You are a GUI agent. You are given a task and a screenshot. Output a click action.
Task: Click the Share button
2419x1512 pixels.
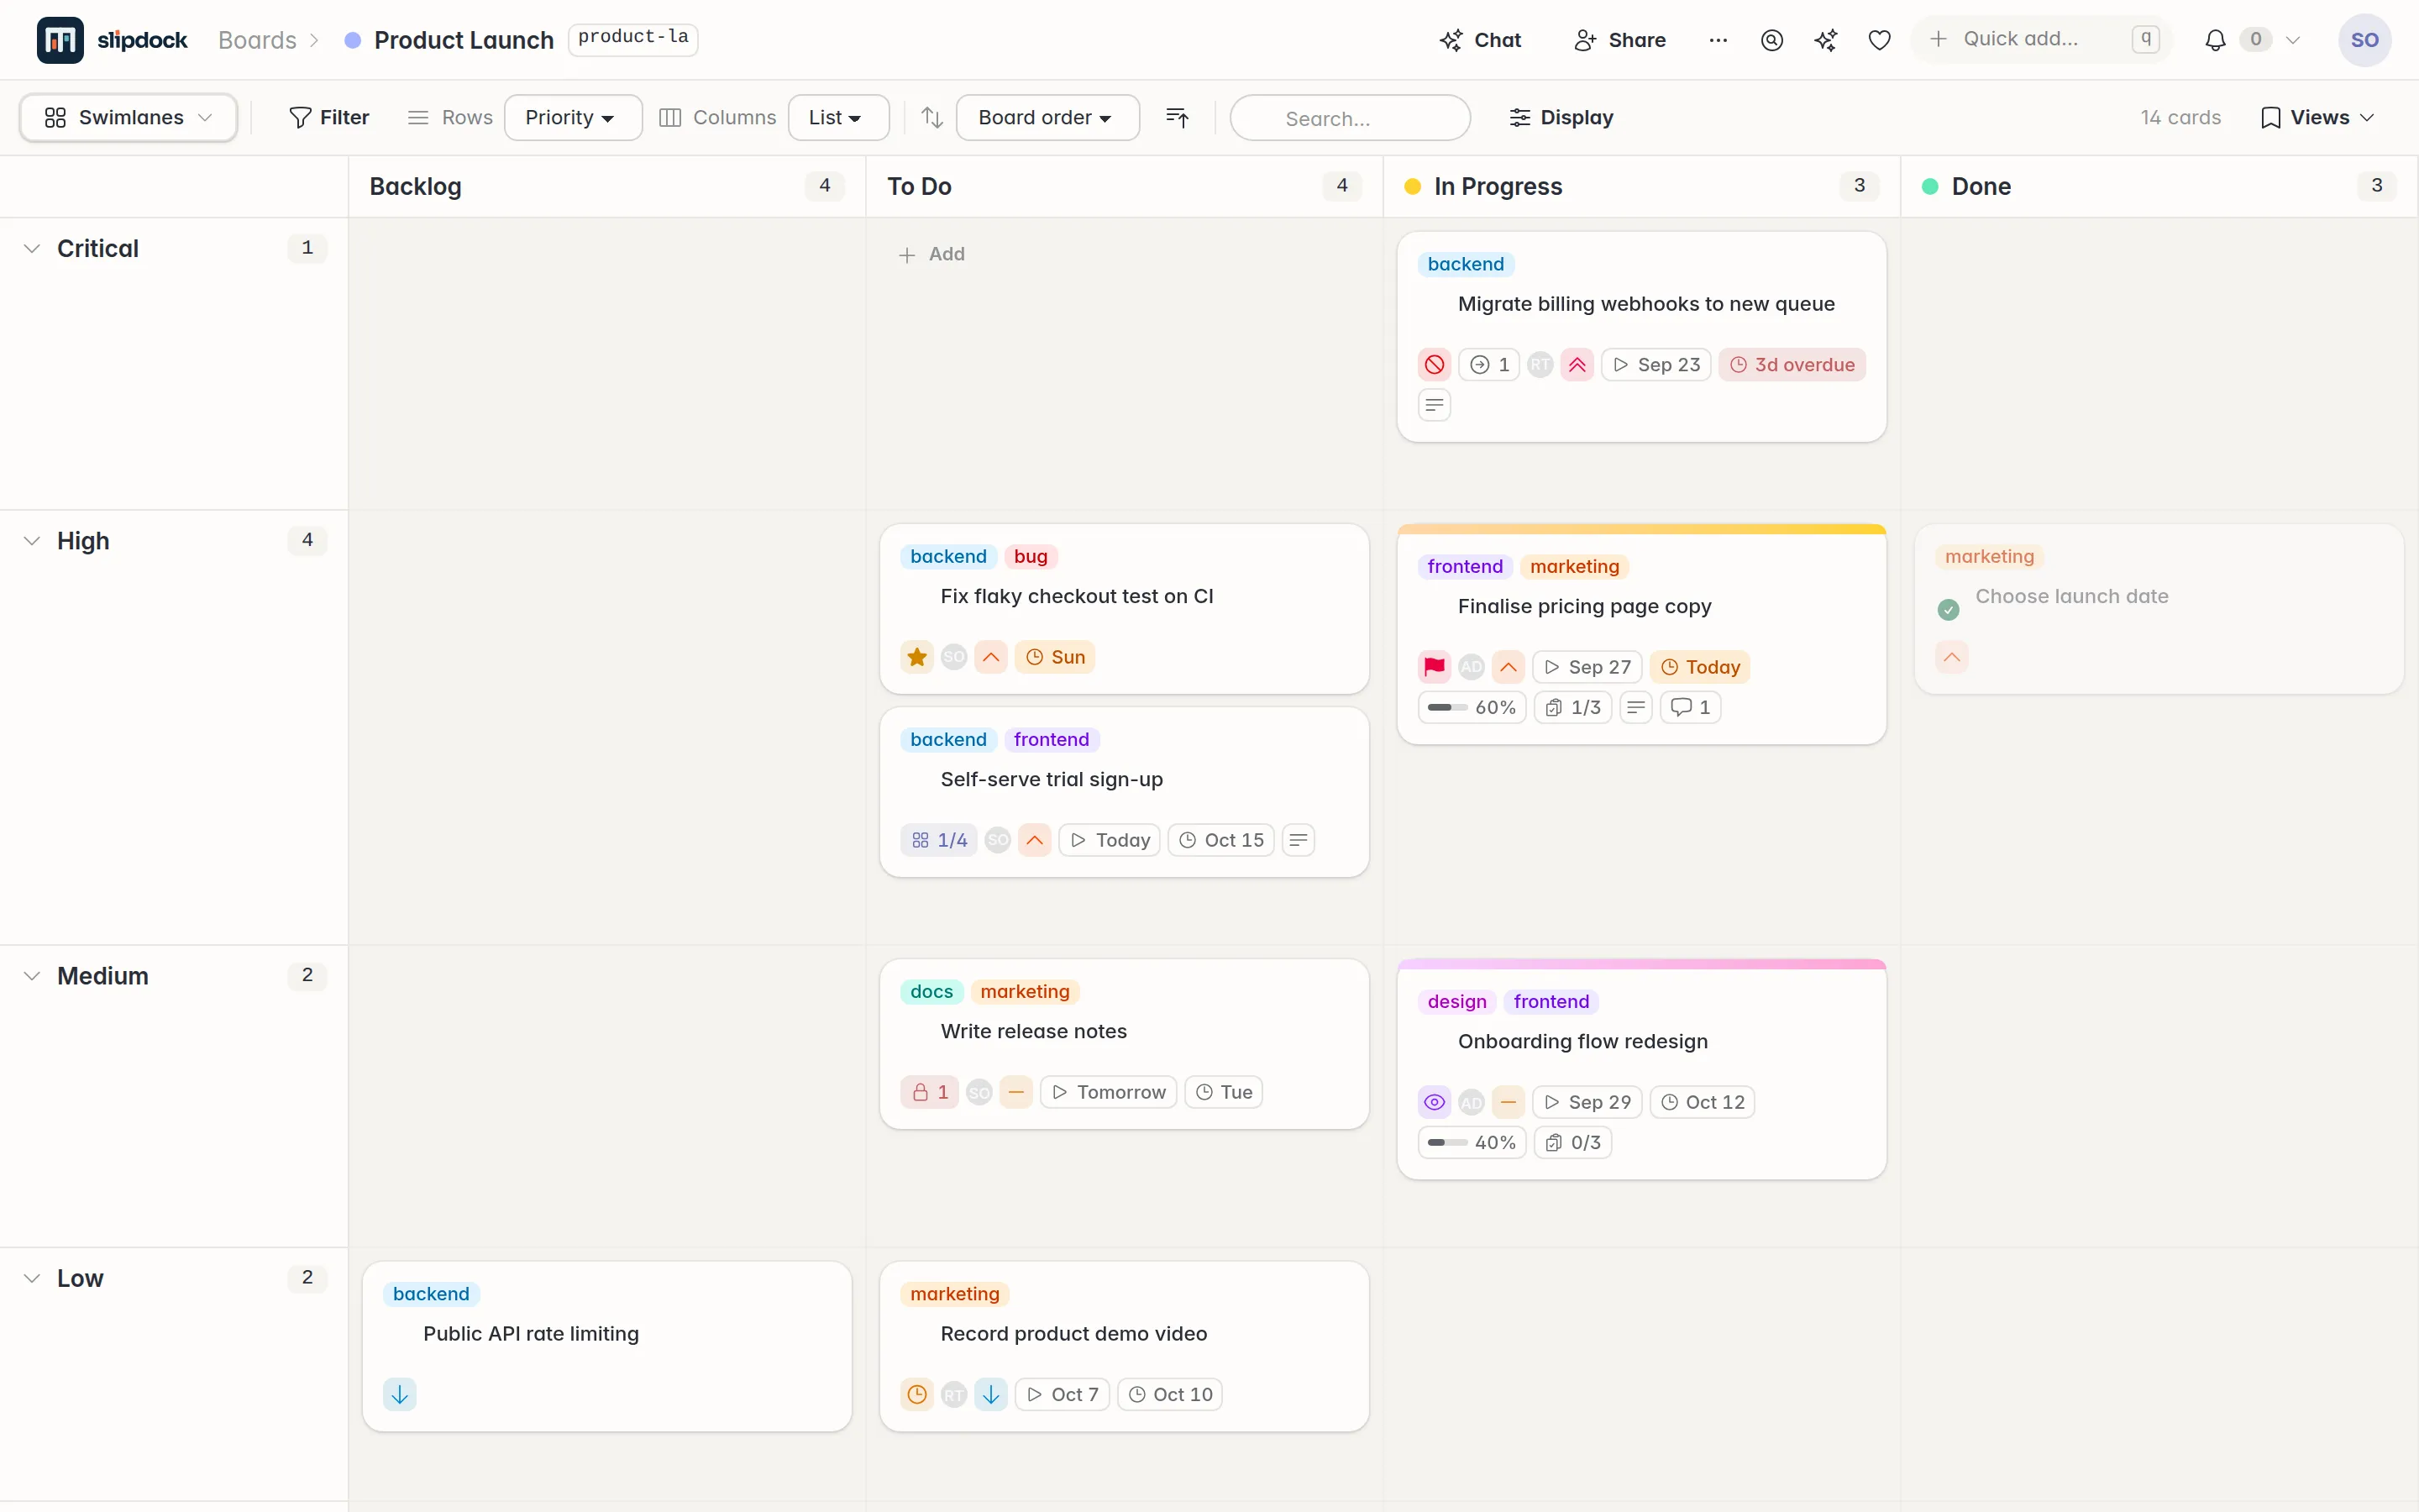(1619, 40)
